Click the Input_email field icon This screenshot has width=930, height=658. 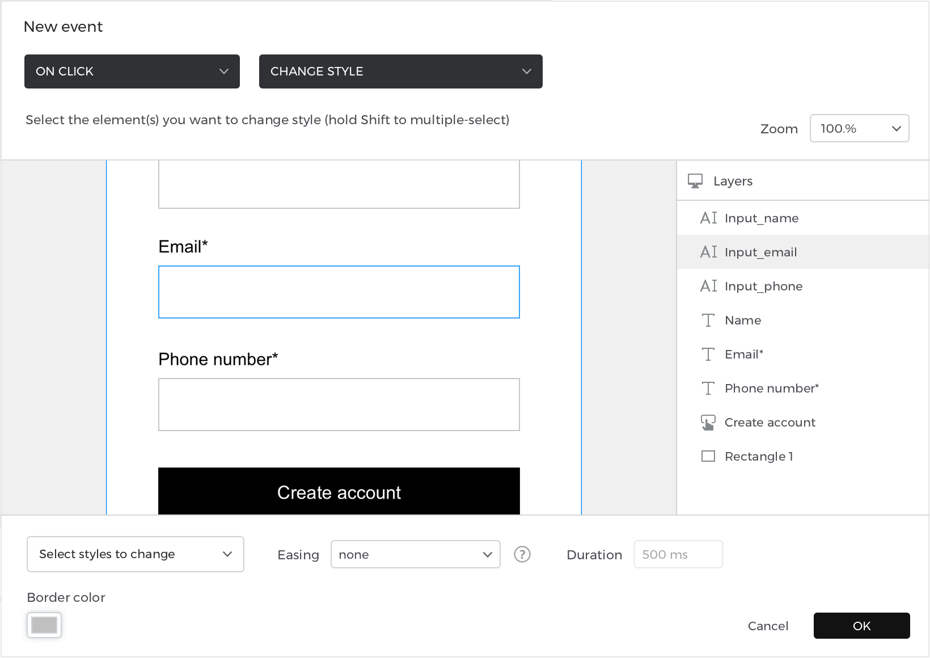708,252
